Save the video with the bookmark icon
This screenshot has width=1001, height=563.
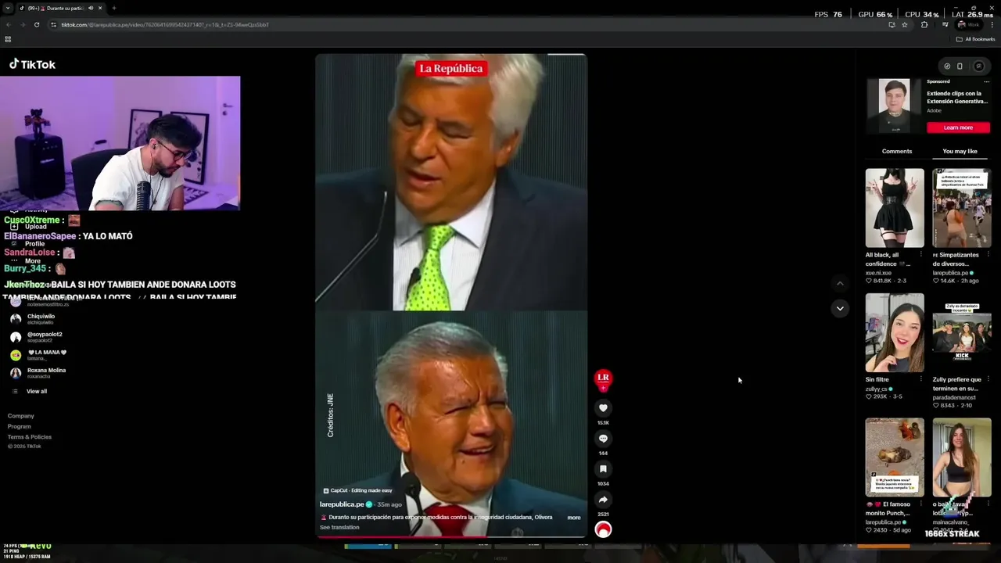[603, 468]
